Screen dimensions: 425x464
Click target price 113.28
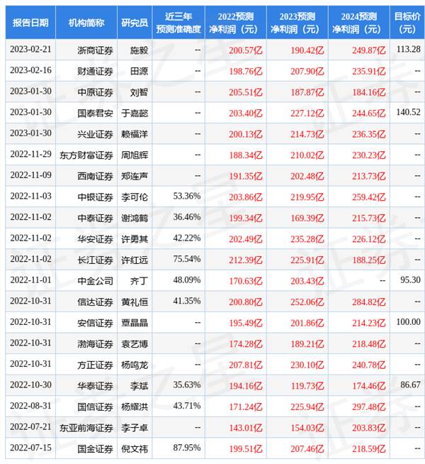click(408, 49)
